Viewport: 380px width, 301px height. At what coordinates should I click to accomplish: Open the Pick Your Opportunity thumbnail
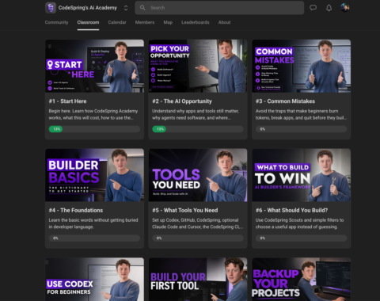[x=198, y=66]
